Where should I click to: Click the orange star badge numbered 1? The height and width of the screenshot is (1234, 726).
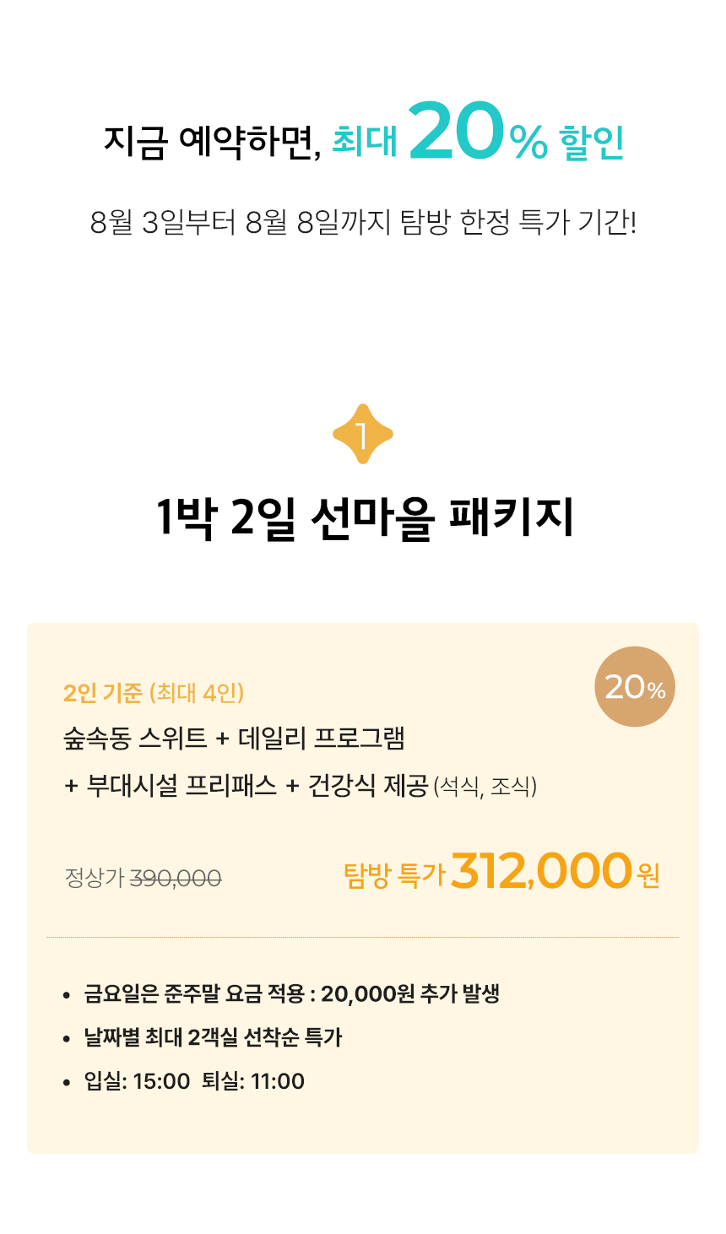click(x=363, y=434)
